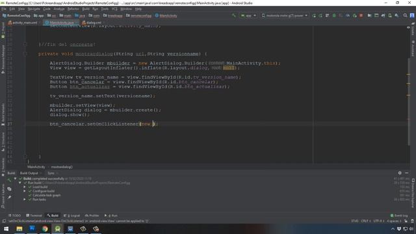Select the Build Output tab
This screenshot has height=234, width=416.
coord(29,173)
